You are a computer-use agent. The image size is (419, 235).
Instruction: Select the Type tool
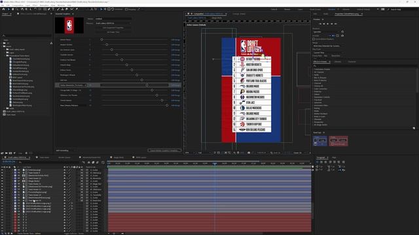[x=53, y=9]
